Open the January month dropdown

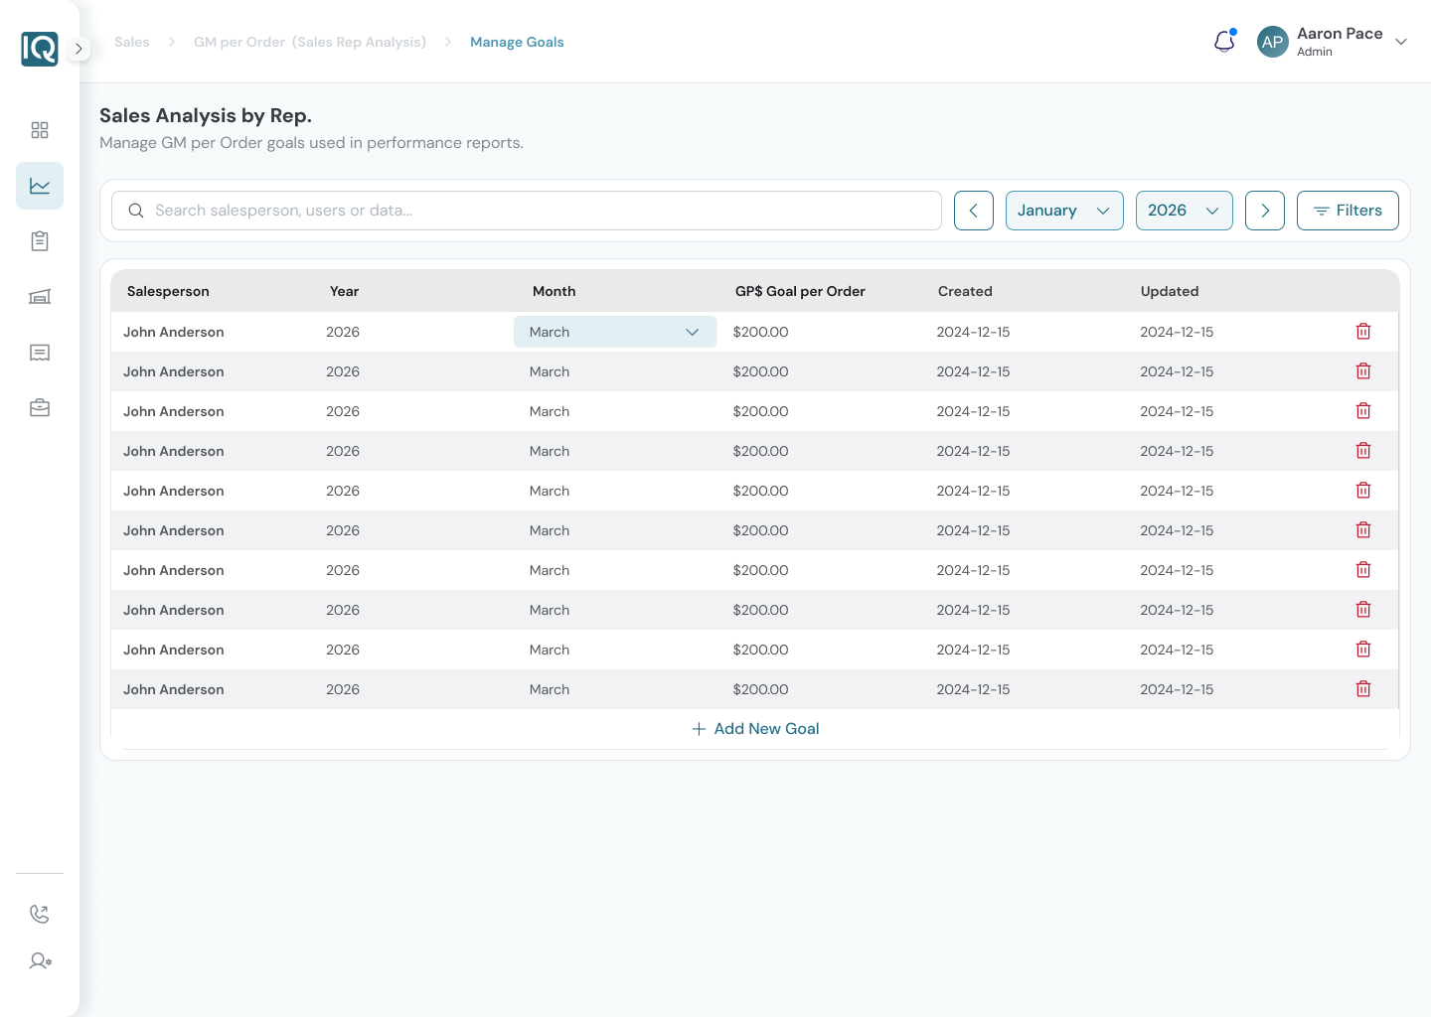(1063, 211)
